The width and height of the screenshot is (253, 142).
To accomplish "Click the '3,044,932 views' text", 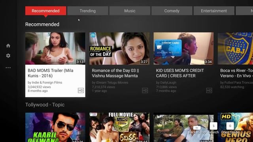I will coord(39,87).
